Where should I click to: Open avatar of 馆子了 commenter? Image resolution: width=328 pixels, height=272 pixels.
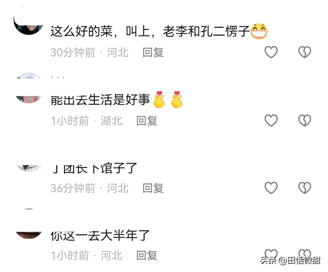point(29,168)
